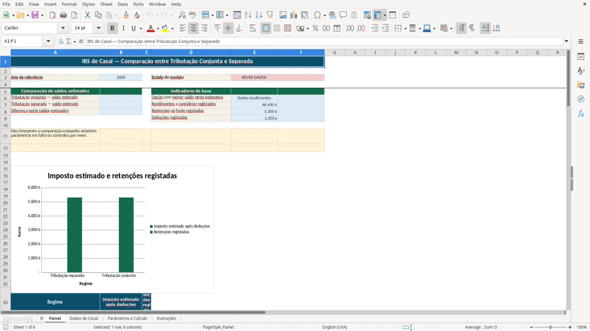Click the Sort descending icon
The width and height of the screenshot is (590, 331).
tap(259, 15)
